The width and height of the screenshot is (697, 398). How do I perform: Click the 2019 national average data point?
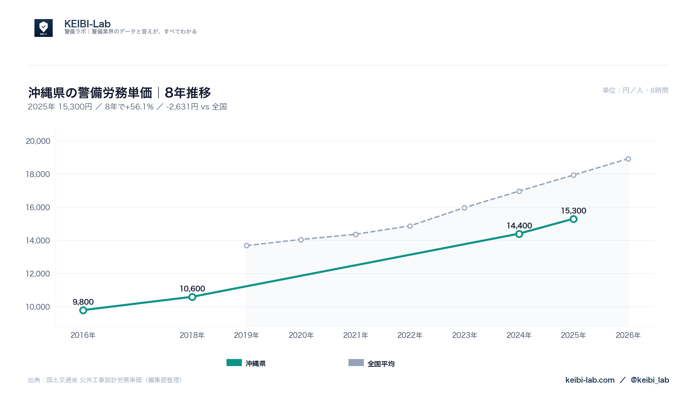tap(246, 245)
